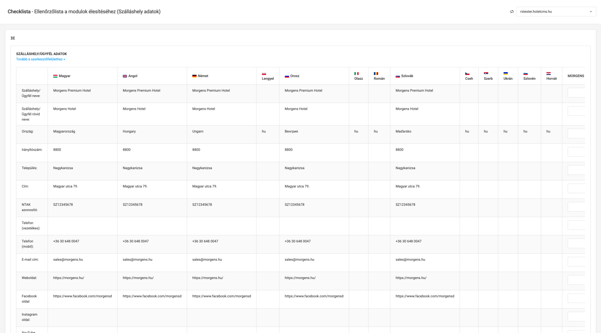The image size is (601, 333).
Task: Click the German flag beside Német
Action: point(194,76)
